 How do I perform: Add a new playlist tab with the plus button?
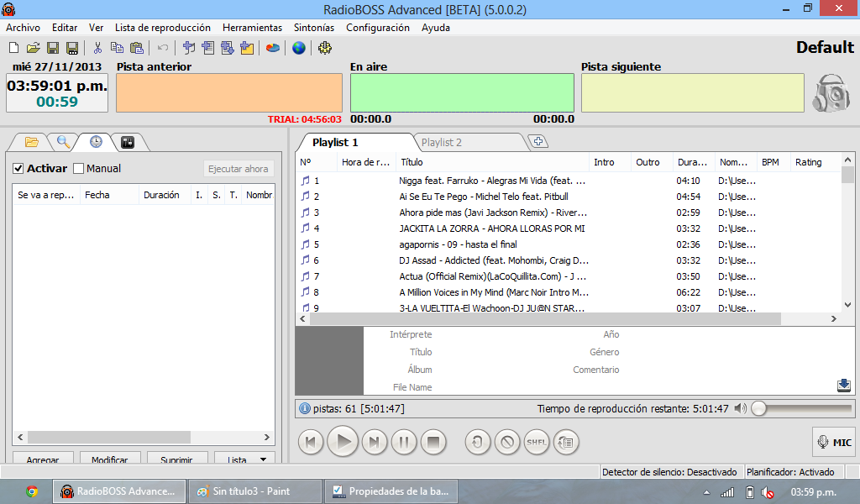(x=538, y=141)
